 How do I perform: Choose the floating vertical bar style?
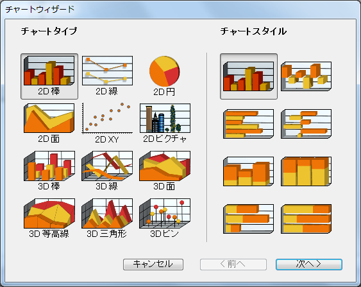pyautogui.click(x=306, y=76)
